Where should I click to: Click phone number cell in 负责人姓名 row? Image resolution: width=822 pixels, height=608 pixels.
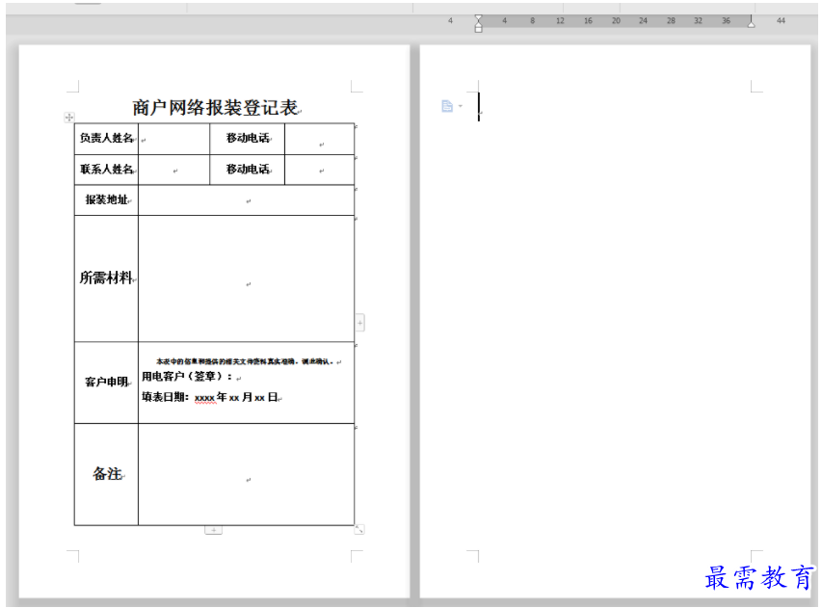click(x=320, y=139)
